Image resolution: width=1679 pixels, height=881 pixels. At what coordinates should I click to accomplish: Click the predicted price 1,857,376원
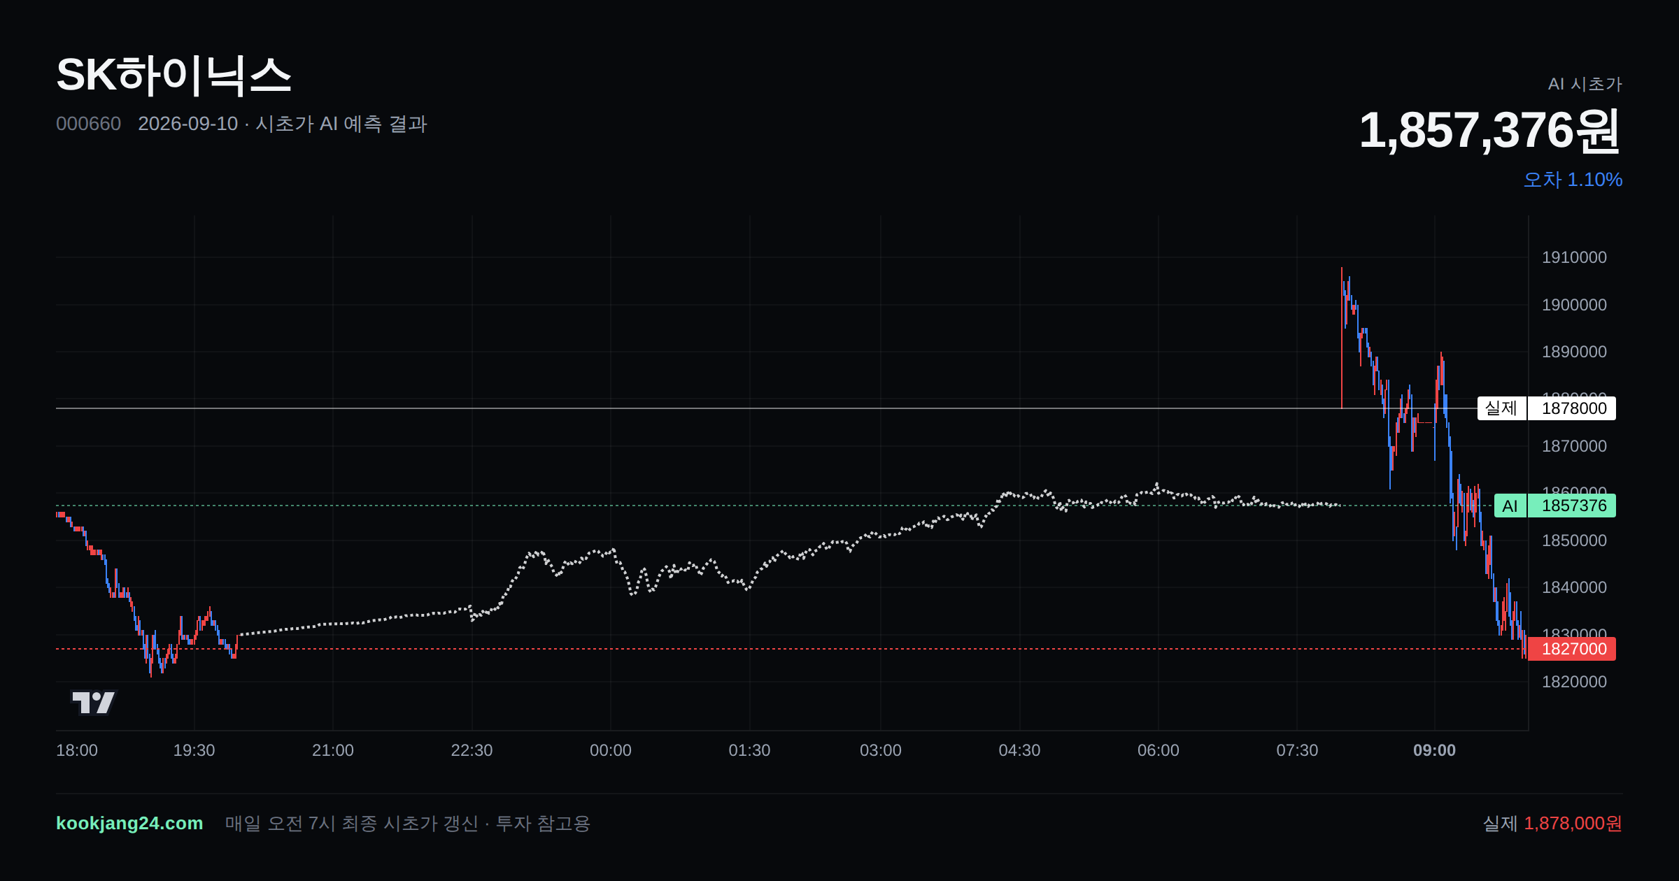(1490, 130)
